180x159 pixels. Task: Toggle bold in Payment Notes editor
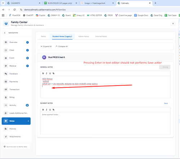pyautogui.click(x=43, y=110)
